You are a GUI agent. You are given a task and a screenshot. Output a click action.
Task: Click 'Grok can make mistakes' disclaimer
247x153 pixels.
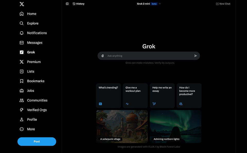(x=150, y=63)
